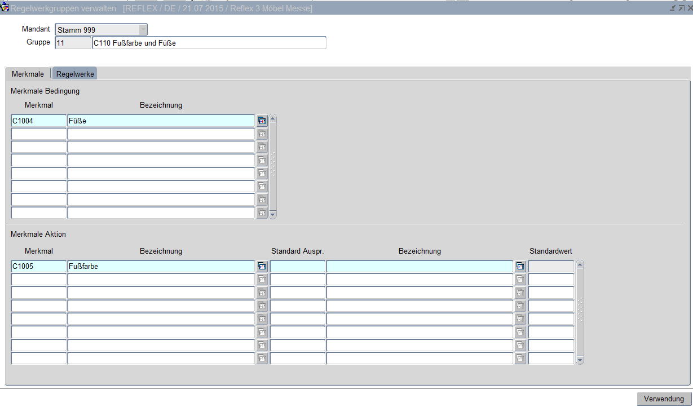693x407 pixels.
Task: Click Gruppe name field C110 Fußfarbe und Füße
Action: (x=209, y=43)
